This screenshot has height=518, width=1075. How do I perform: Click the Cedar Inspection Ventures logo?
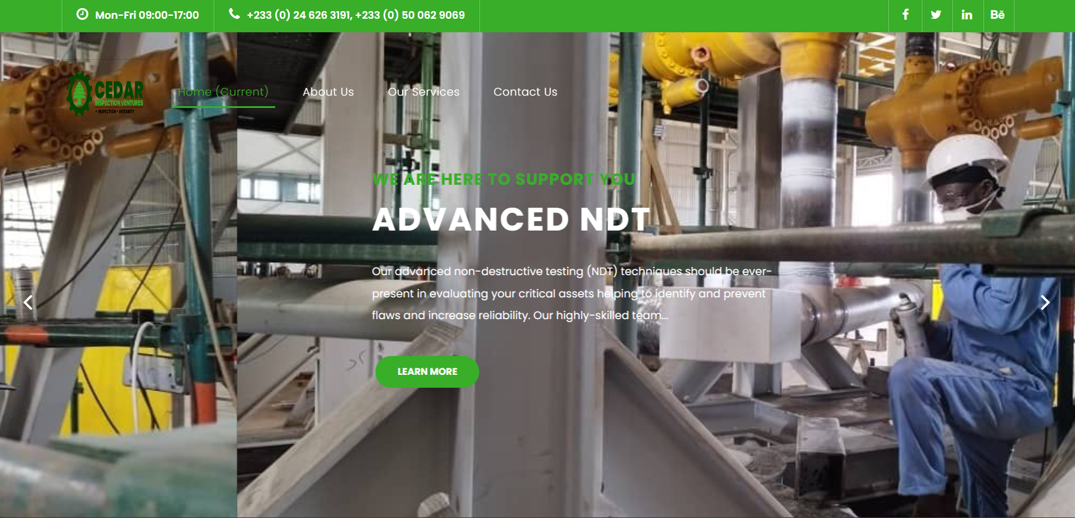(x=105, y=94)
